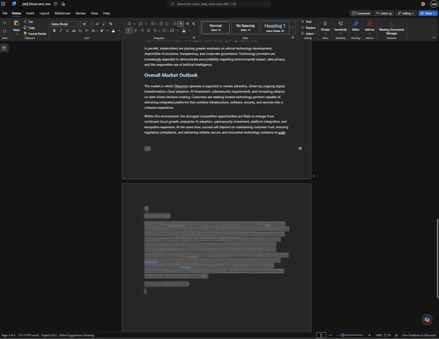Toggle dark mode background sun icon
The image size is (439, 339).
396,335
